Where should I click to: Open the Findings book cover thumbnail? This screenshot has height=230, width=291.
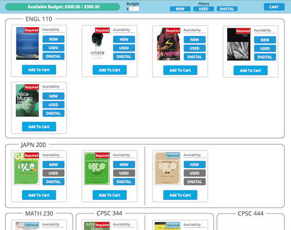coord(27,43)
